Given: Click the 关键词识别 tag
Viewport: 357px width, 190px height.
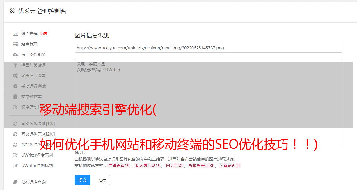Looking at the screenshot, I should click(x=230, y=166).
